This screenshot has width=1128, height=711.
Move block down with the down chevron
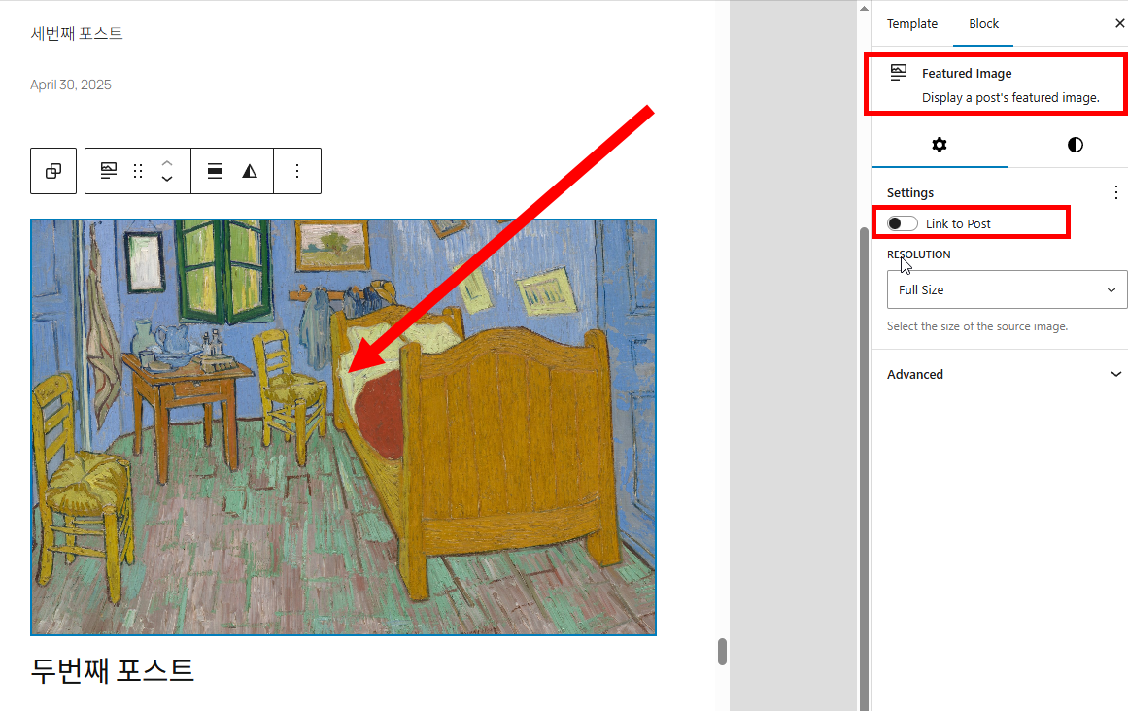(x=167, y=179)
